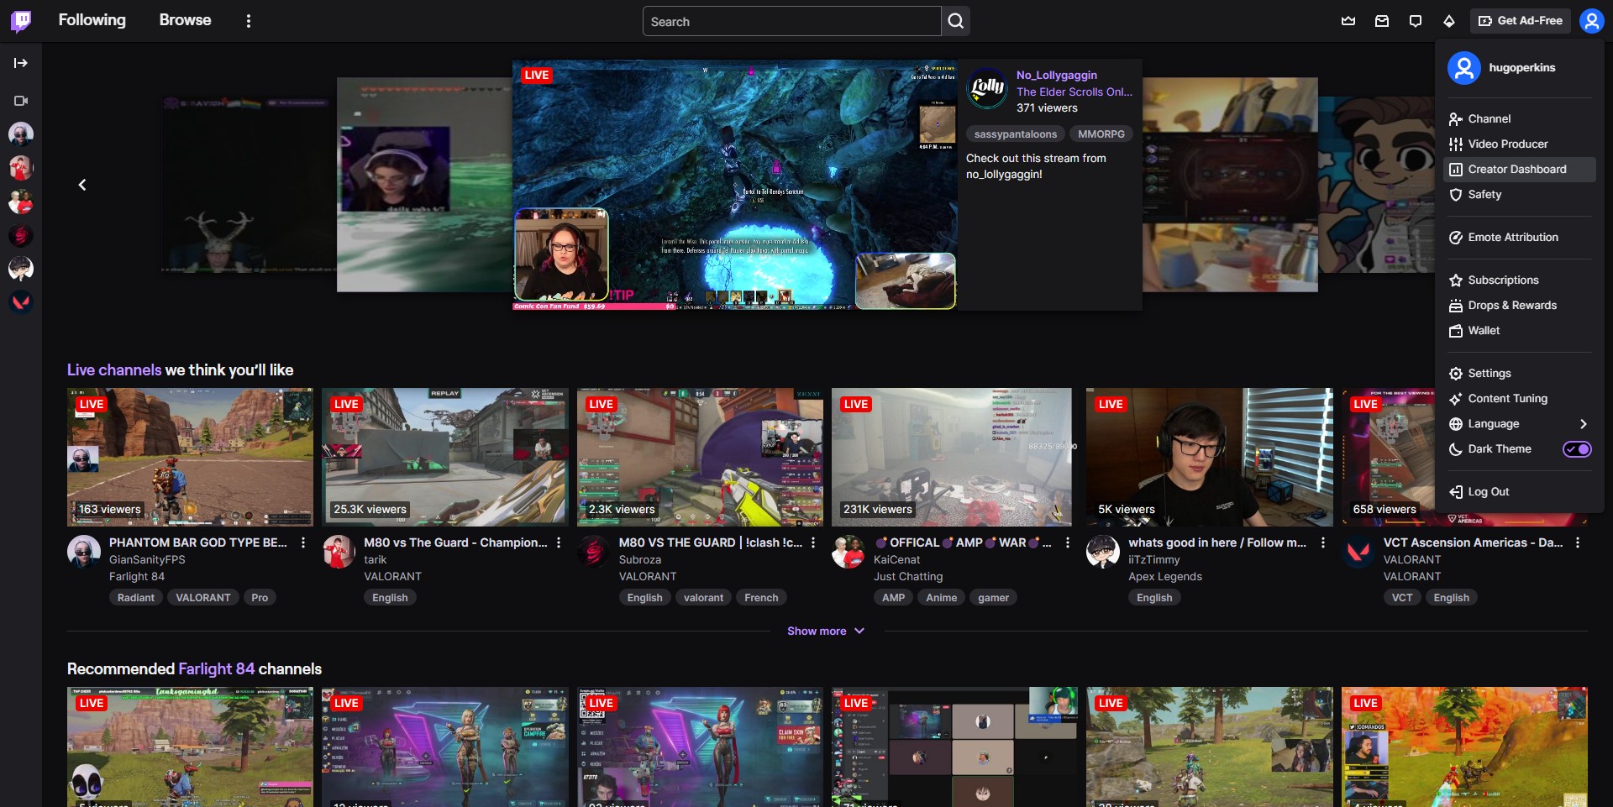Screen dimensions: 1613x807
Task: Open The Elder Scrolls Online game link
Action: 1074,92
